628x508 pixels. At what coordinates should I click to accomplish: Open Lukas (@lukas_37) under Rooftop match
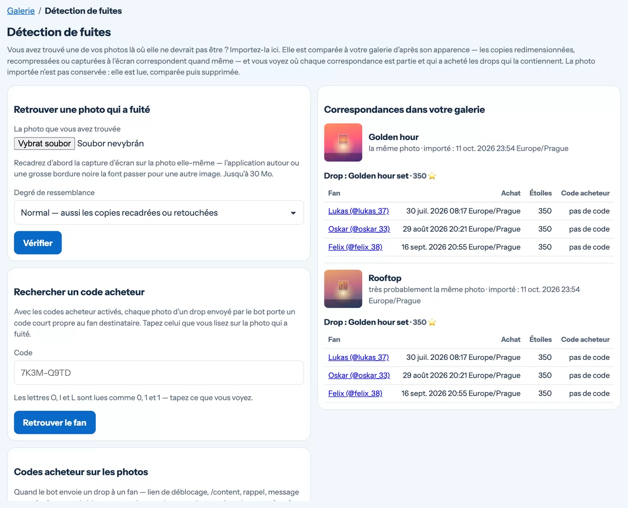point(358,357)
